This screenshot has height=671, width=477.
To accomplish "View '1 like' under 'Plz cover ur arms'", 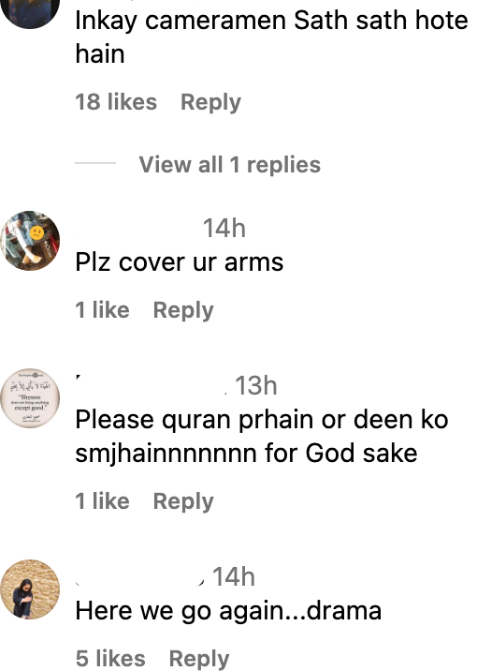I will (103, 310).
